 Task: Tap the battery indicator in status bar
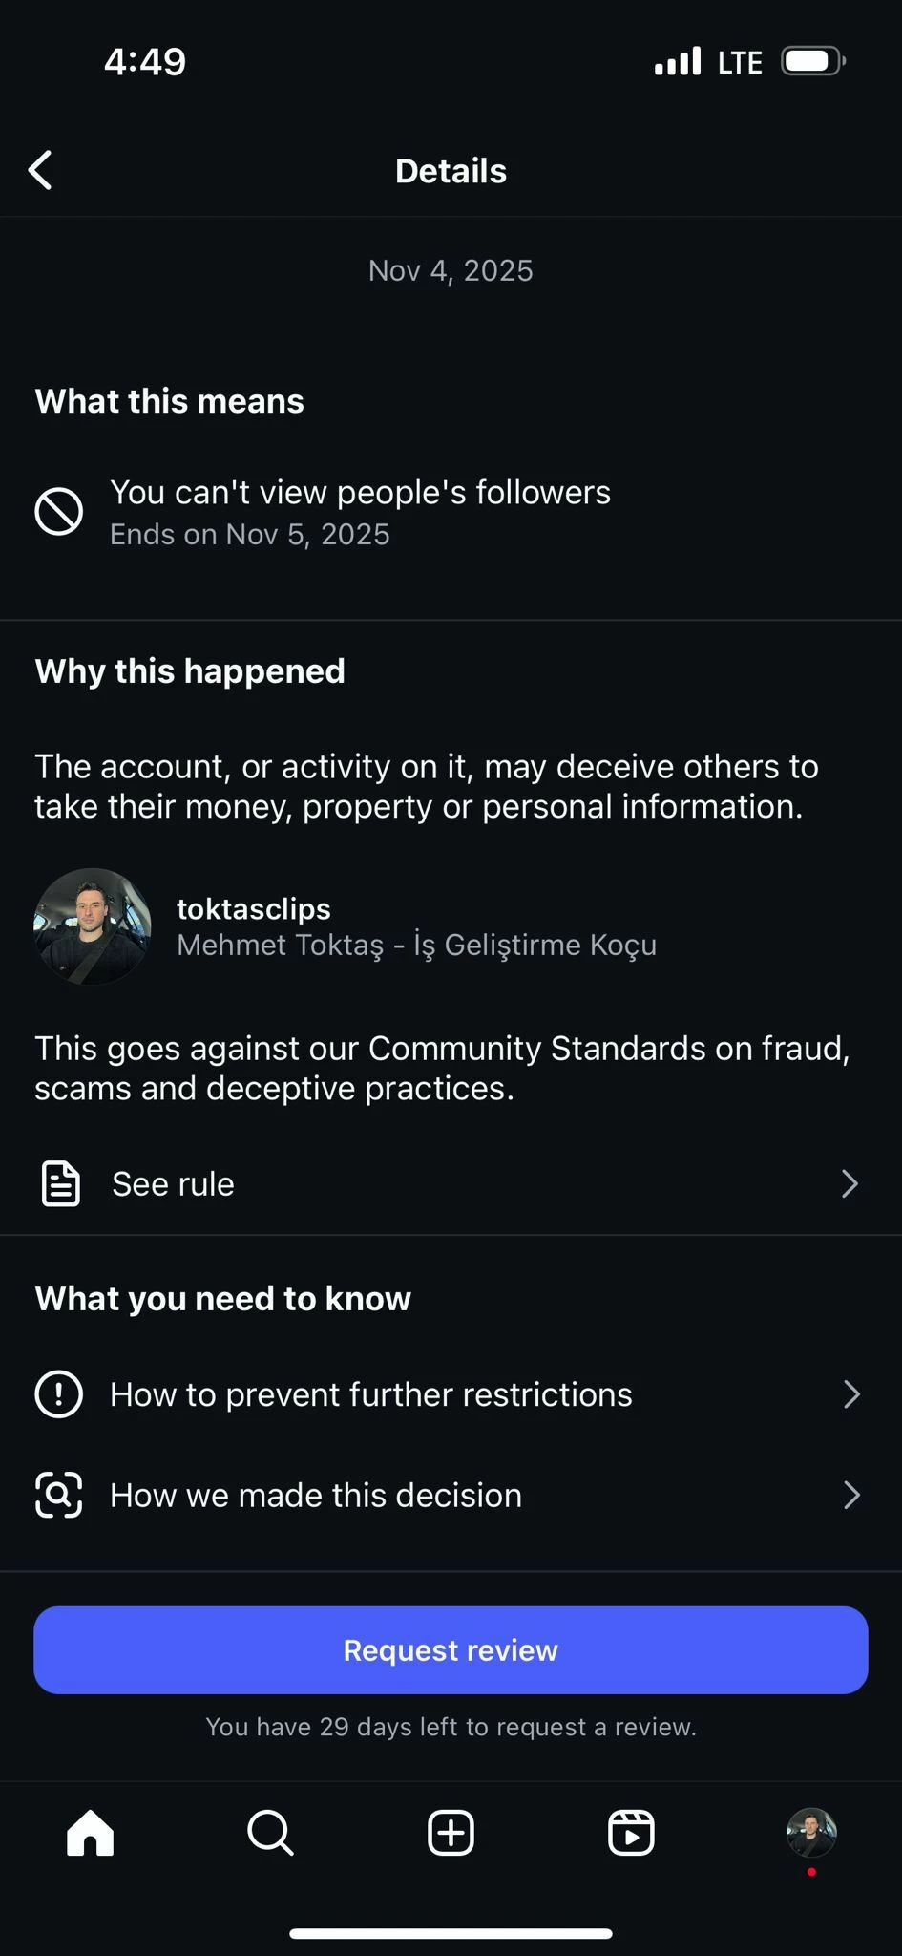[813, 62]
